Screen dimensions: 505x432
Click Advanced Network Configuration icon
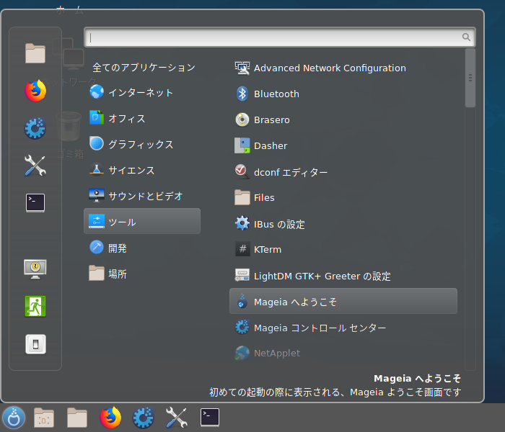click(x=242, y=68)
